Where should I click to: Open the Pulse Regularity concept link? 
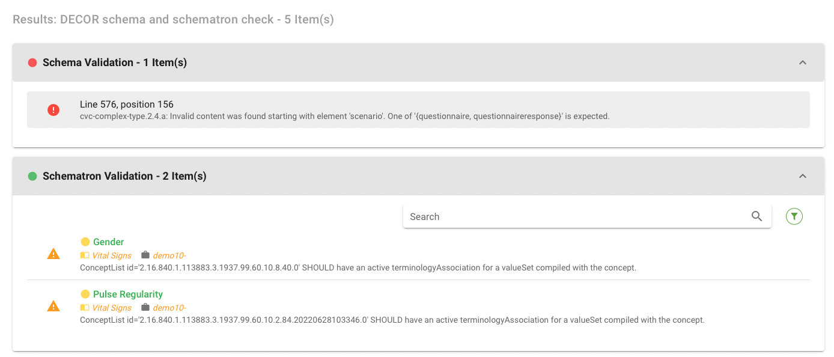tap(127, 294)
